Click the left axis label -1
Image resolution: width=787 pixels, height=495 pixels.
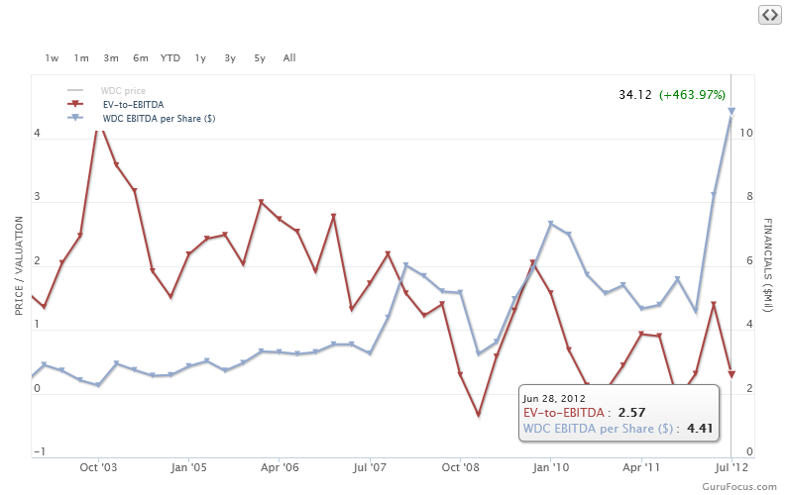tap(40, 451)
